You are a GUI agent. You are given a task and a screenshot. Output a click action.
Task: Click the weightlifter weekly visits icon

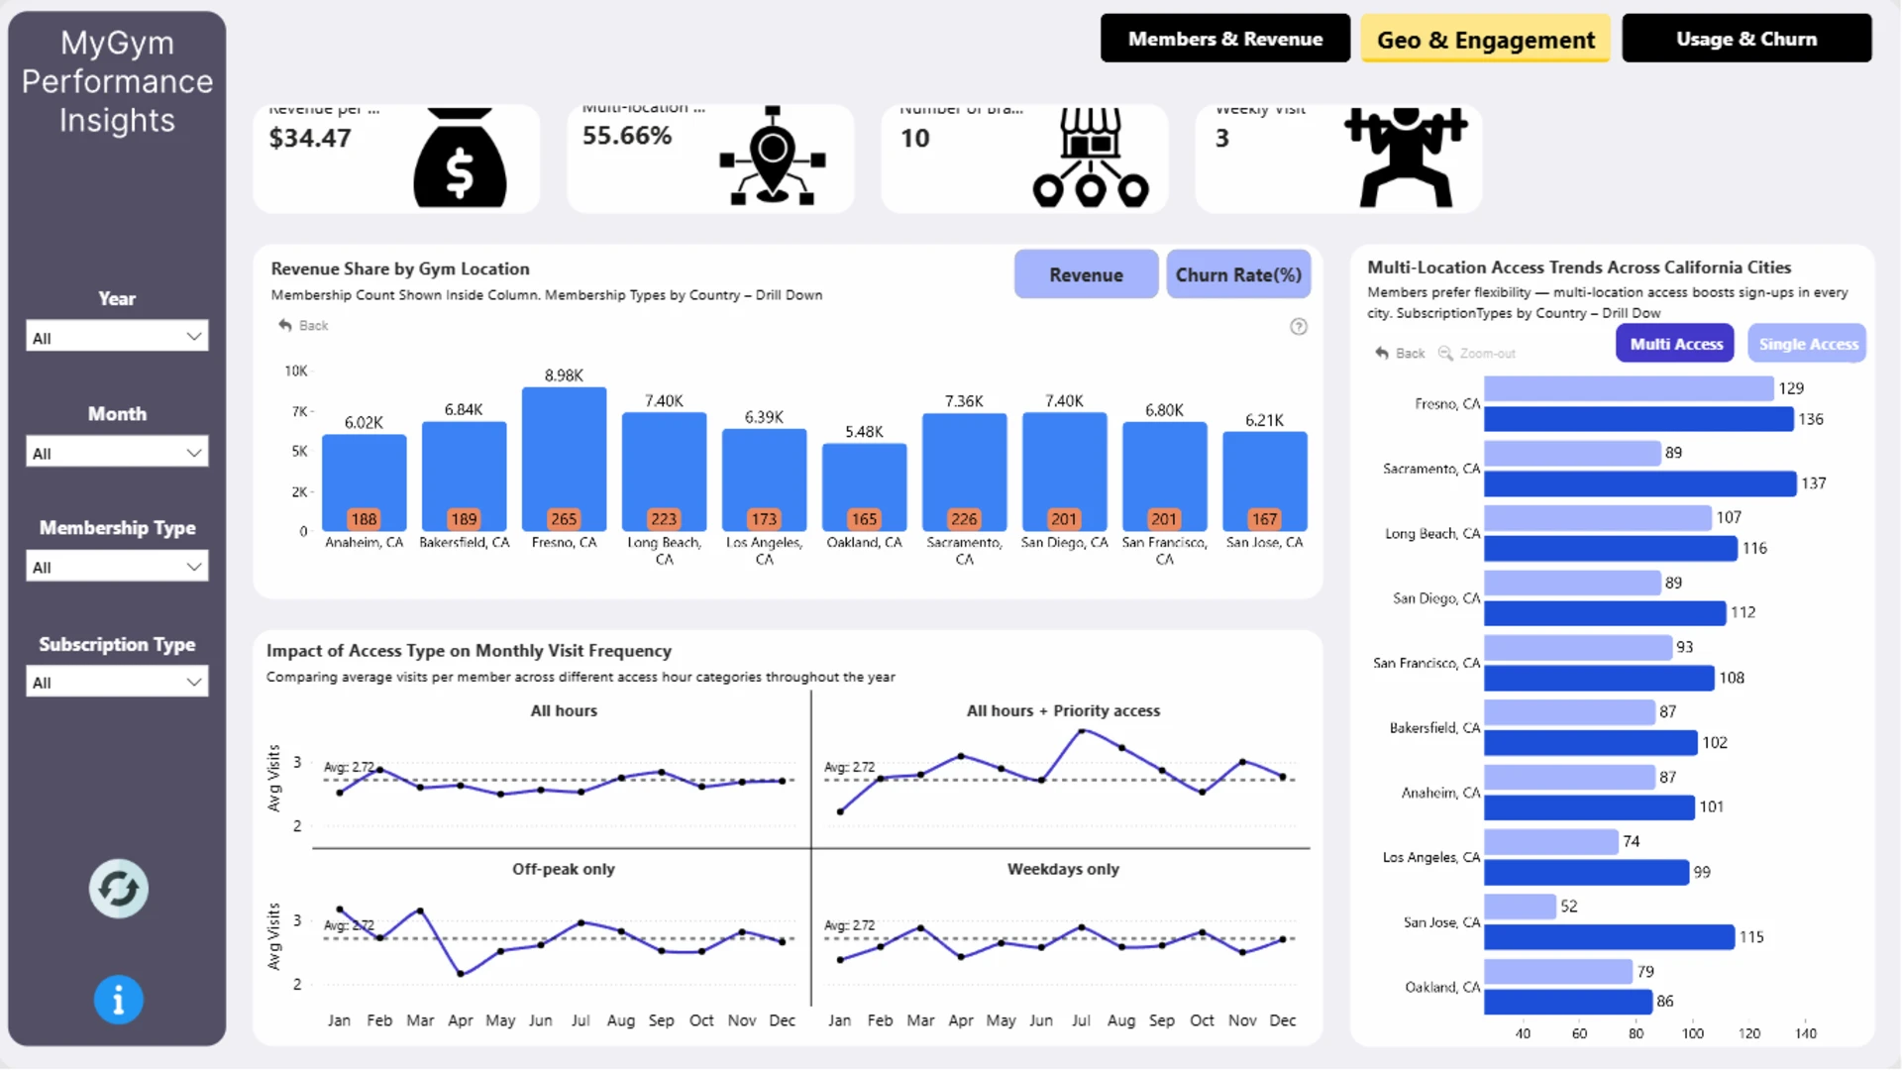(1405, 159)
